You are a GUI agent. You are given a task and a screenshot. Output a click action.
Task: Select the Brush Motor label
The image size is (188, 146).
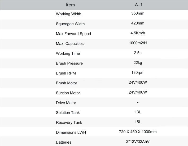pos(67,83)
